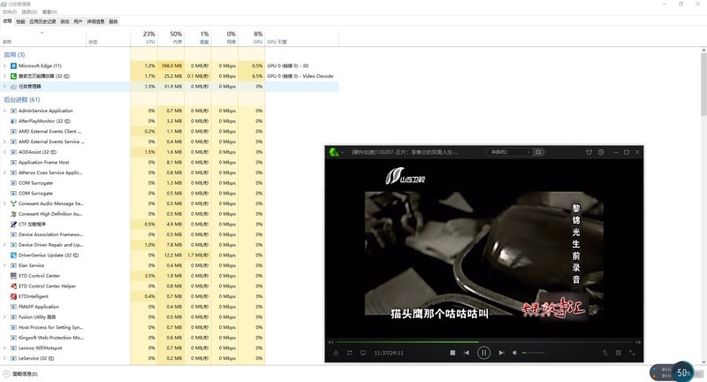The width and height of the screenshot is (707, 382).
Task: Select the CTF 加载程序 pen icon
Action: pos(13,224)
